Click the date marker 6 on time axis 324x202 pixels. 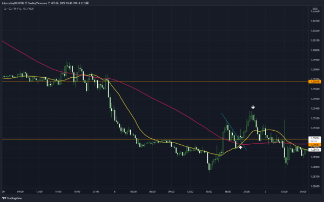pyautogui.click(x=114, y=192)
